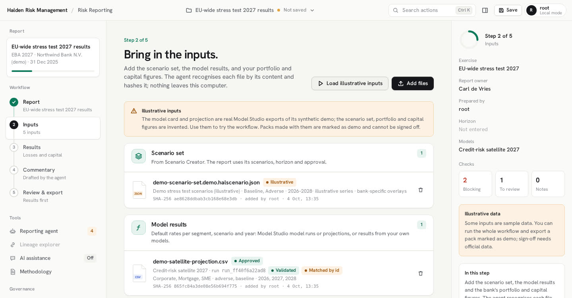Click the Notes checks tile
The image size is (572, 298).
click(x=548, y=184)
